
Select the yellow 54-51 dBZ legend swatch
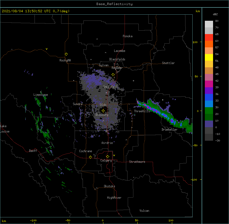[x=209, y=57]
